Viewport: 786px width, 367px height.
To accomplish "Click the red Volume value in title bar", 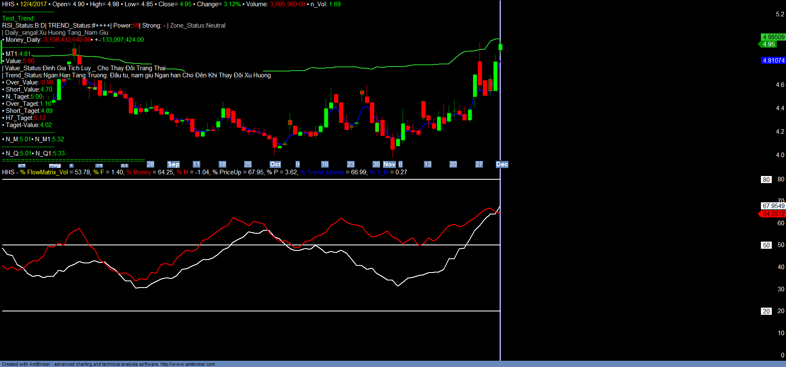I will [287, 4].
